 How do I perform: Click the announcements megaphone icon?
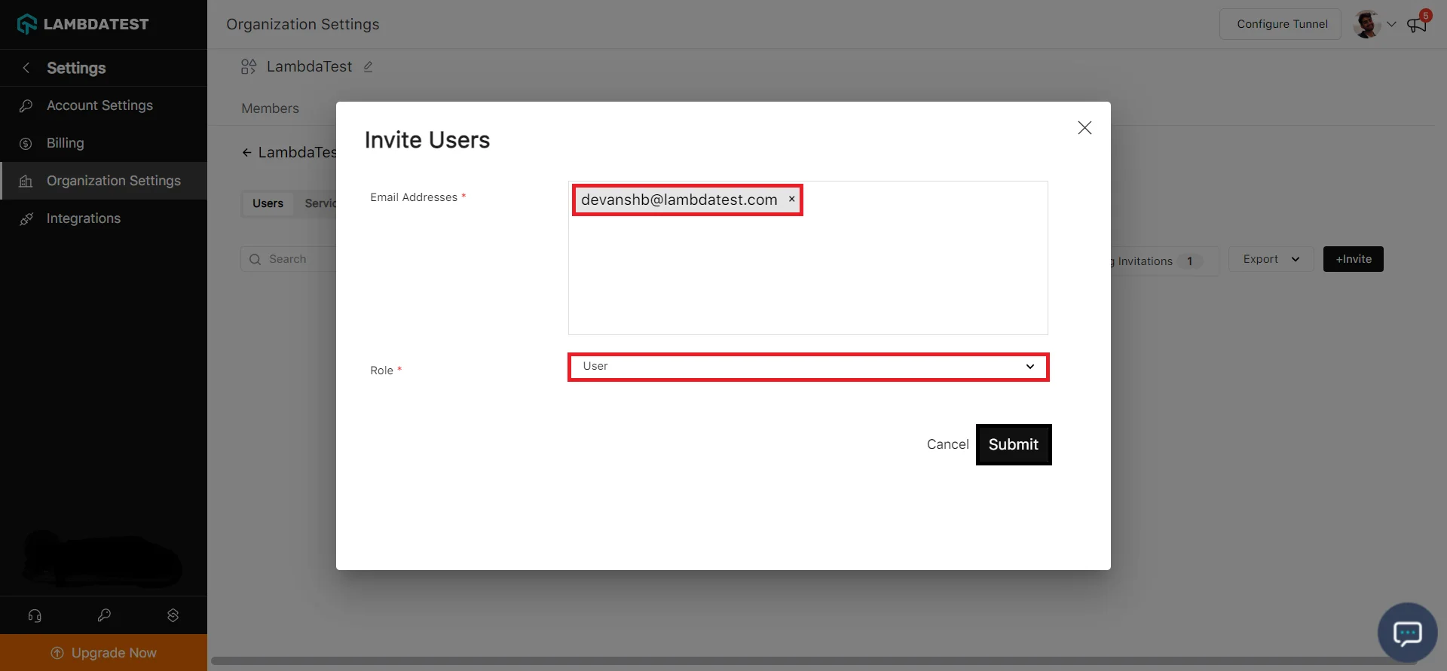coord(1416,25)
